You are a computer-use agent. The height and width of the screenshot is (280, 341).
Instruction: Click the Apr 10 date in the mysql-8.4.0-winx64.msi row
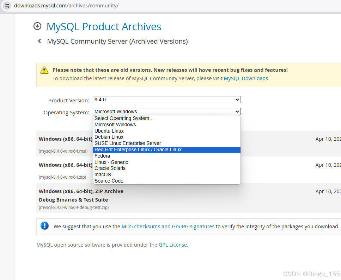[x=328, y=139]
